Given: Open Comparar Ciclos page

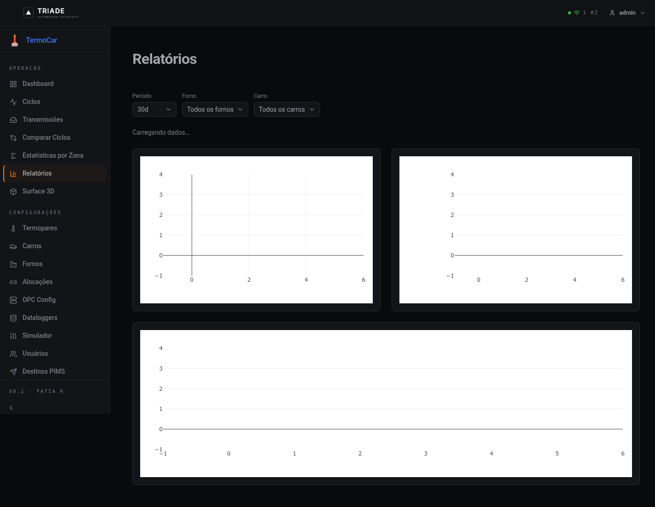Looking at the screenshot, I should click(x=55, y=137).
